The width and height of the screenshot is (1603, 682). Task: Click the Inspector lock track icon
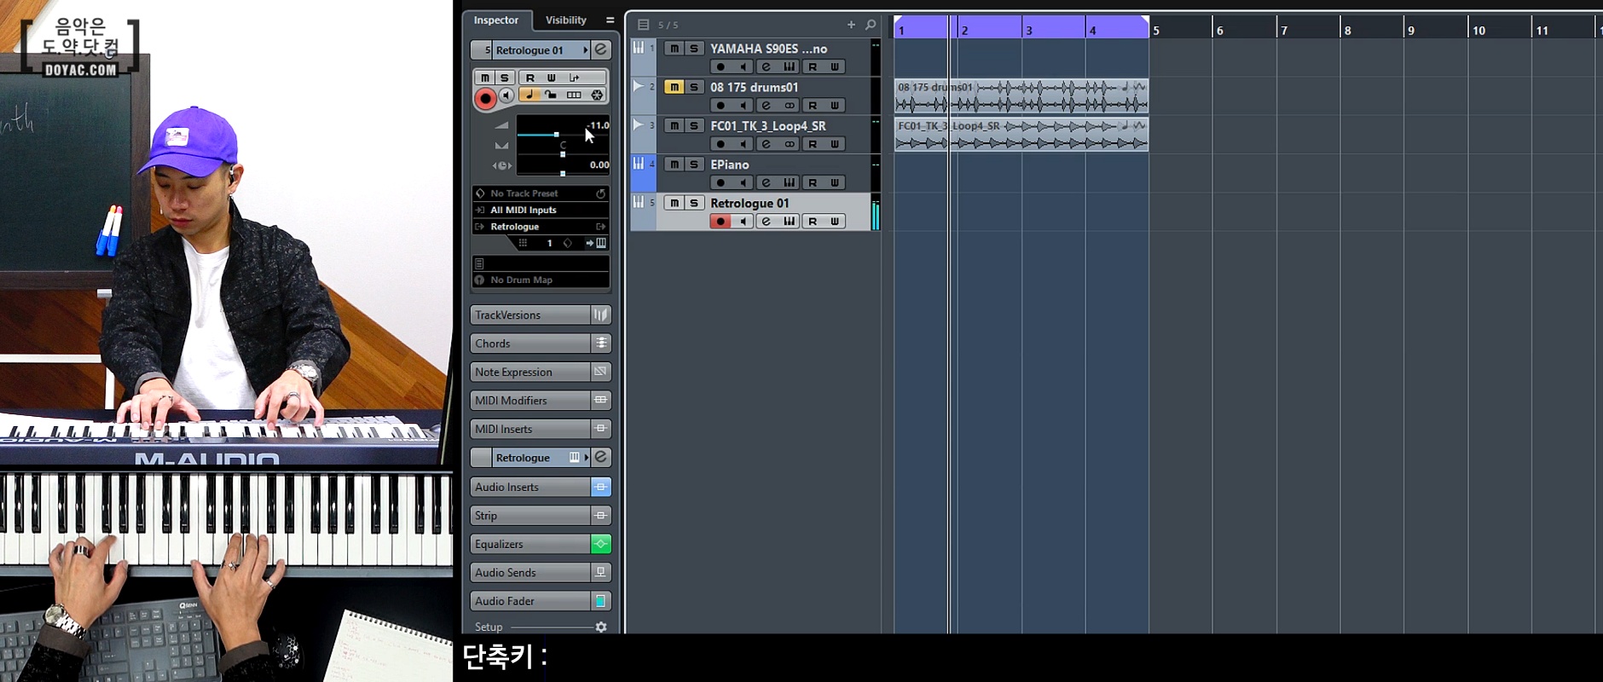tap(552, 95)
